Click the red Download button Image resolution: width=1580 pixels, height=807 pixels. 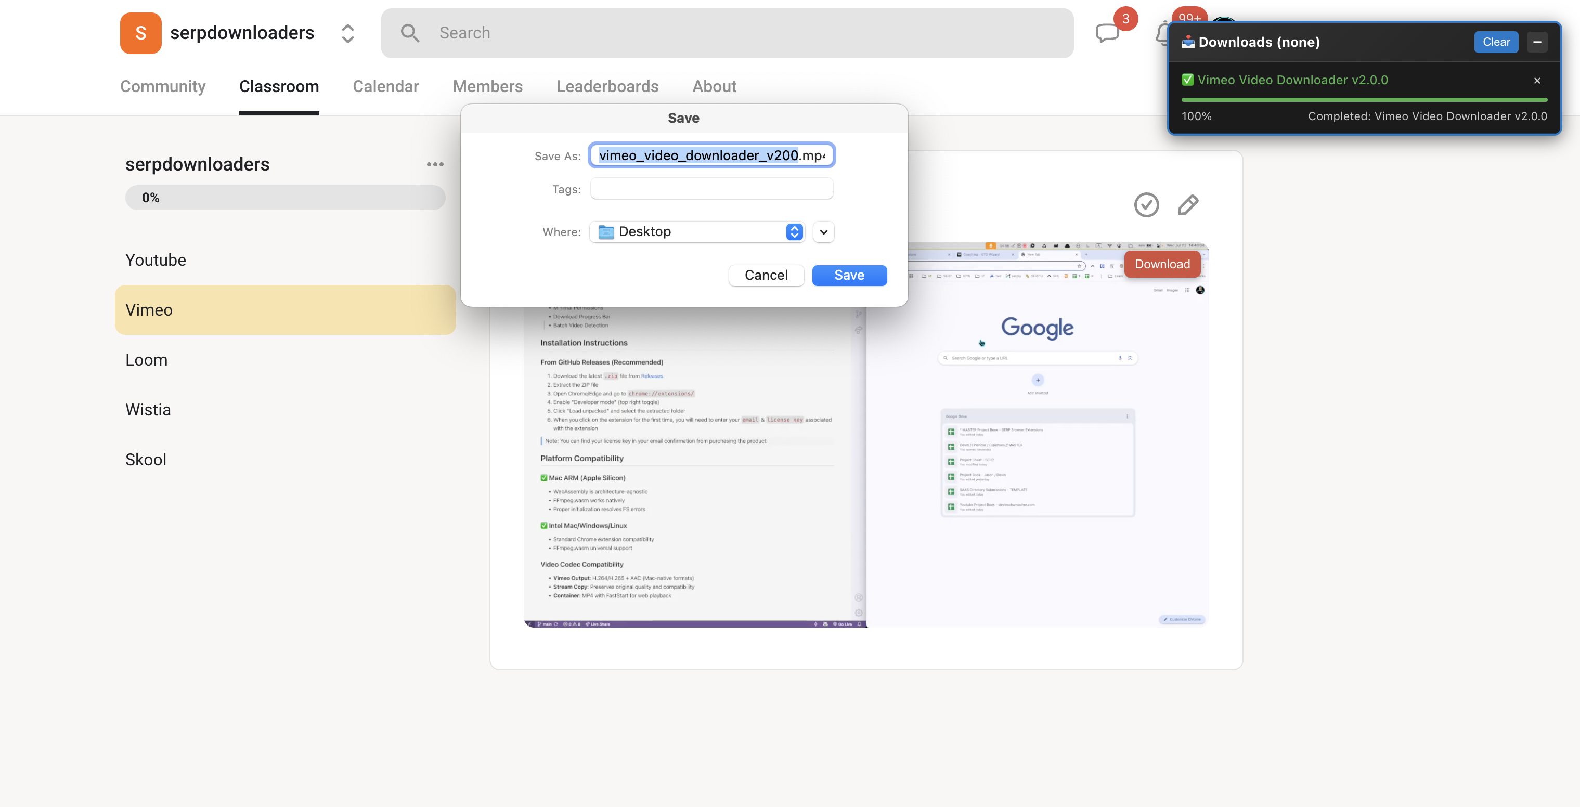tap(1162, 264)
